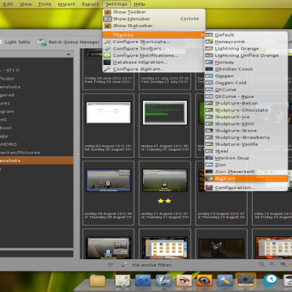Click the Honeycomb theme icon

click(x=209, y=42)
